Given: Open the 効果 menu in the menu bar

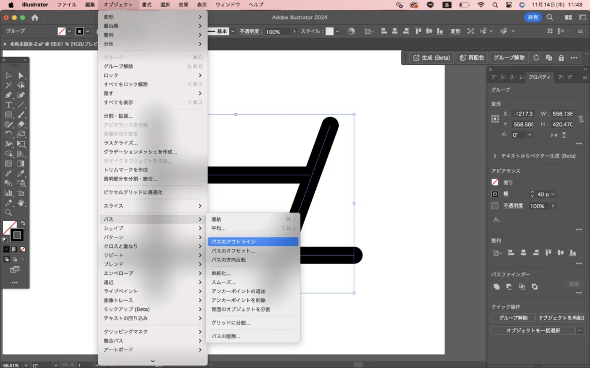Looking at the screenshot, I should [183, 5].
